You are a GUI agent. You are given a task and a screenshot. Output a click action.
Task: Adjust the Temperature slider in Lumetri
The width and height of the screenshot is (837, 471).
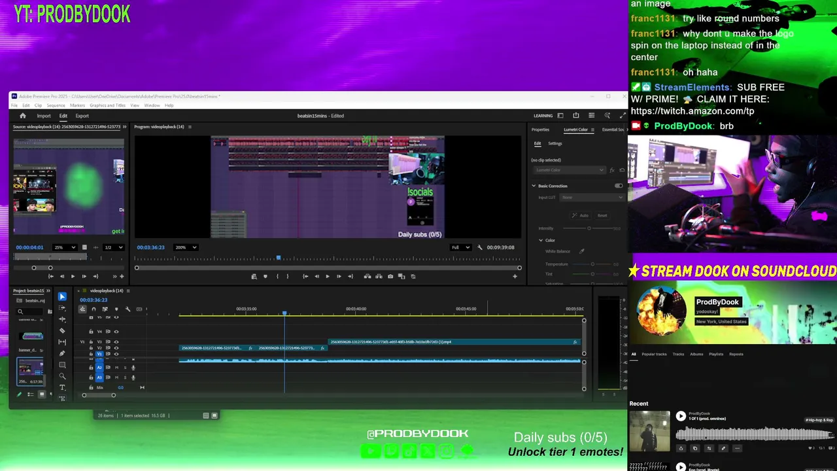coord(592,264)
